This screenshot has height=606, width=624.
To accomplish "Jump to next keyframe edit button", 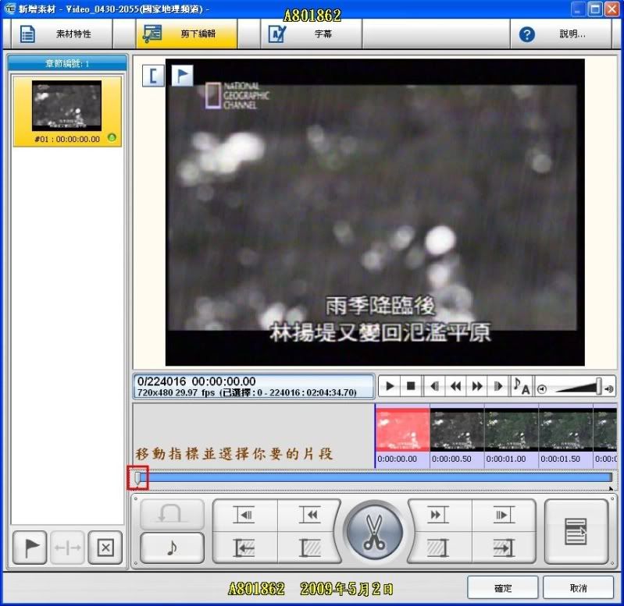I will [x=440, y=515].
